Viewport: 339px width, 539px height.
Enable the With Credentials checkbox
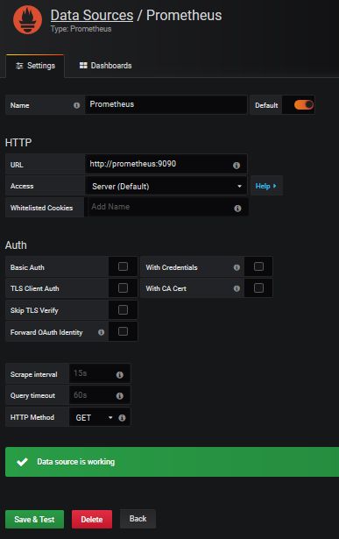coord(258,266)
